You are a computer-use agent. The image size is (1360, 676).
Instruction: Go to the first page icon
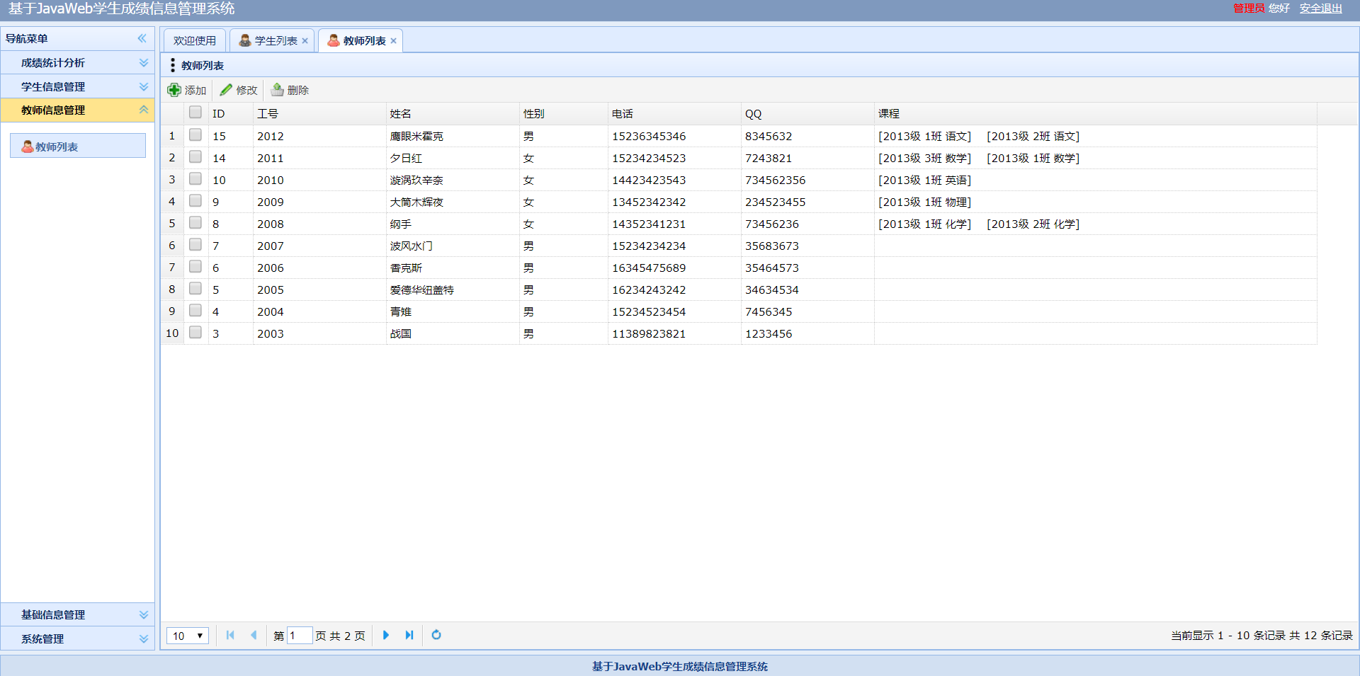click(x=230, y=635)
